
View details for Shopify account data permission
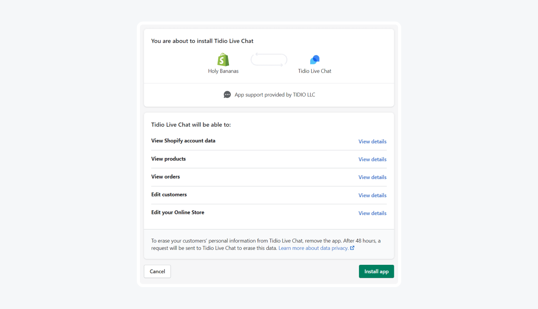(372, 141)
